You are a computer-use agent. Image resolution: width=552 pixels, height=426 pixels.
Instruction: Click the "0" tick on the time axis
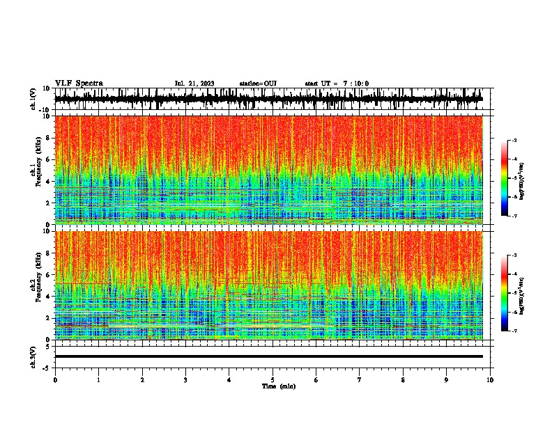tap(55, 380)
